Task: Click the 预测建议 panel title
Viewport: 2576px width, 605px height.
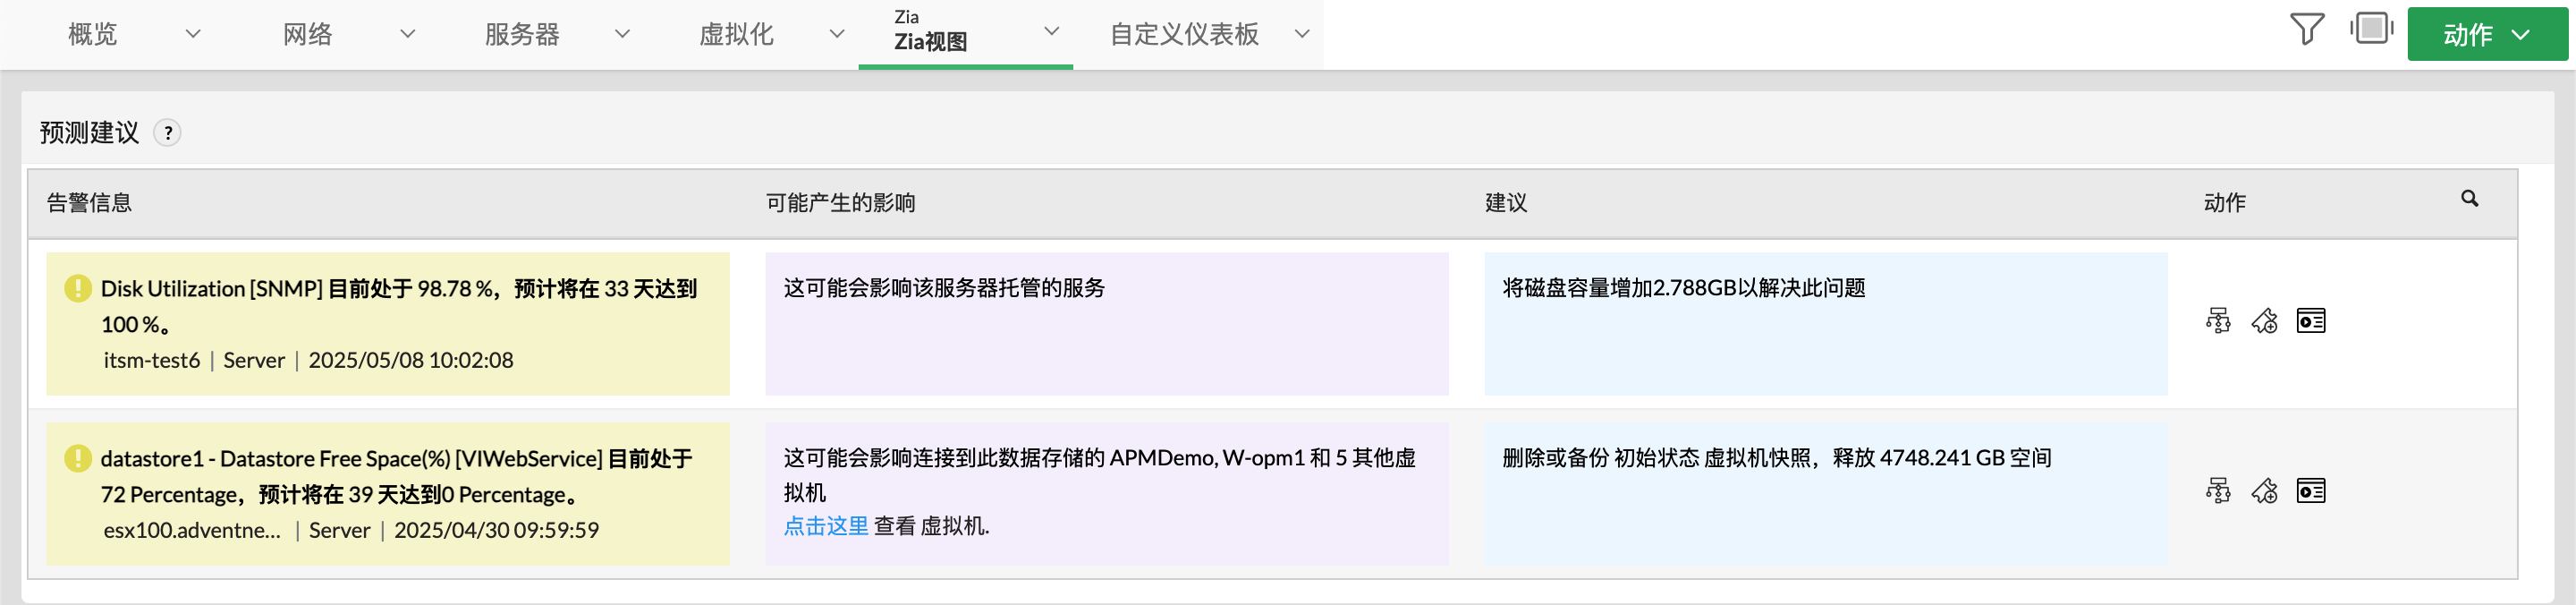Action: pos(89,133)
